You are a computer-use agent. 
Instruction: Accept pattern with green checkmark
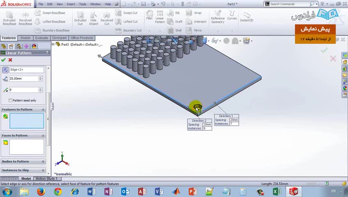(3, 60)
